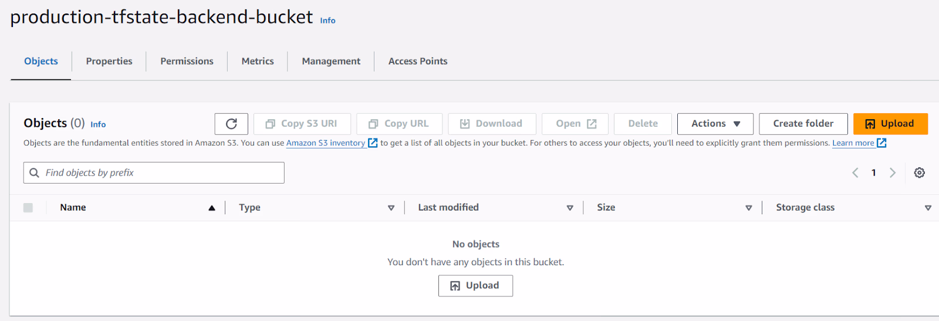This screenshot has height=321, width=939.
Task: Click the Size column header
Action: [x=606, y=208]
